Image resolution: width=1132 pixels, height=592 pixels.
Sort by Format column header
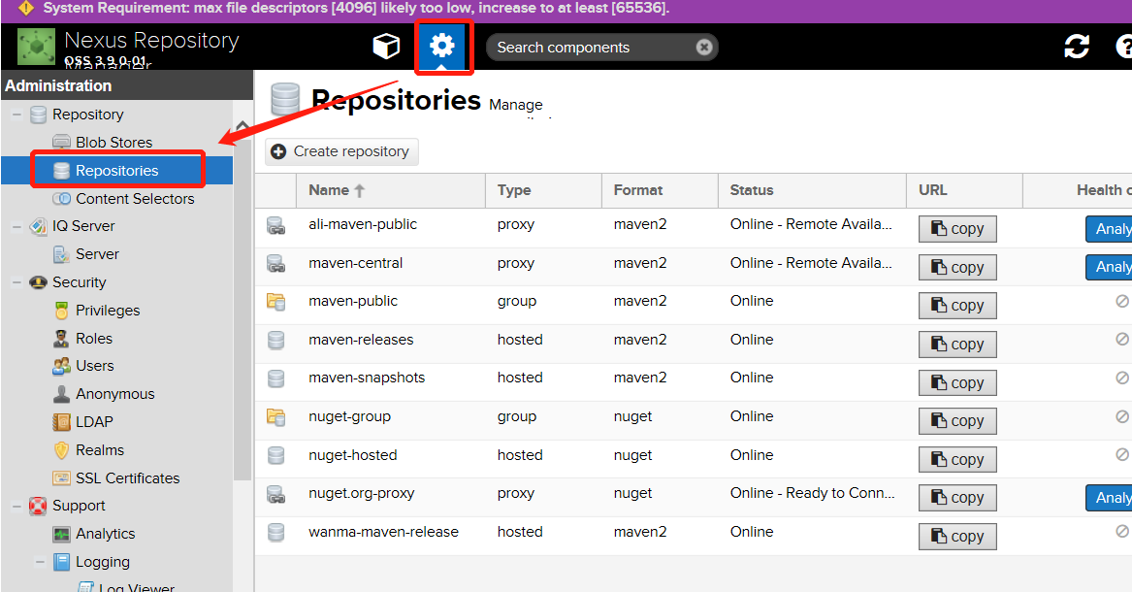click(x=660, y=190)
